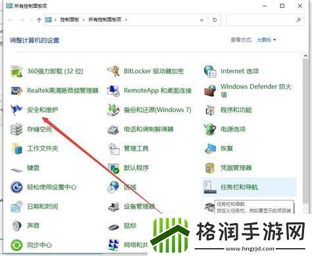Image resolution: width=312 pixels, height=256 pixels.
Task: Expand the address bar history dropdown
Action: pyautogui.click(x=201, y=20)
